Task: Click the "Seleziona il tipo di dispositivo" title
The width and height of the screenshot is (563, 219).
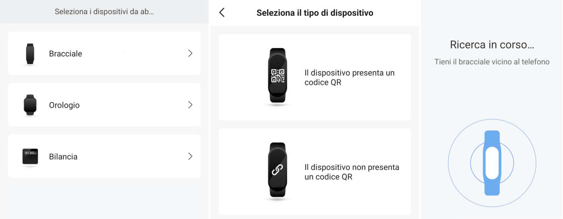Action: (315, 13)
